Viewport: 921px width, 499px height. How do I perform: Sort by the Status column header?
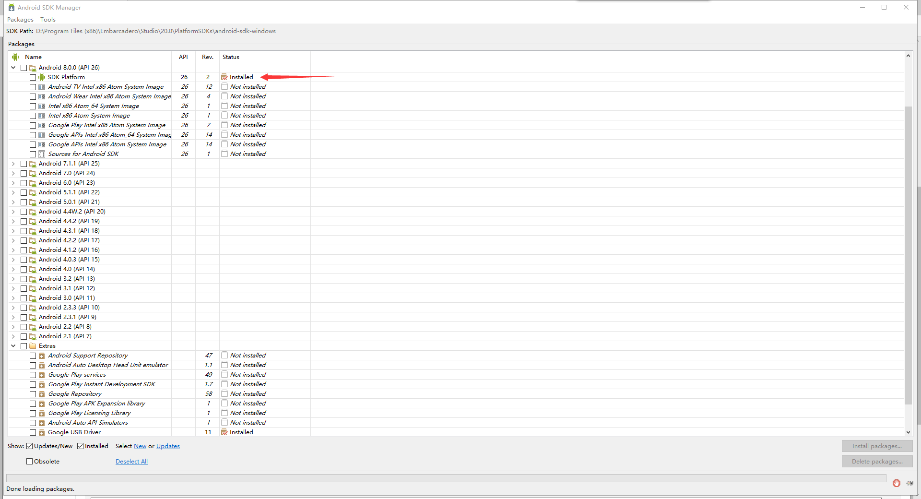[265, 57]
